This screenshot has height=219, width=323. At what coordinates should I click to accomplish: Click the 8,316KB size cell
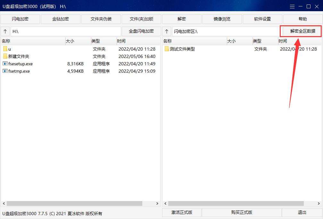[x=75, y=64]
